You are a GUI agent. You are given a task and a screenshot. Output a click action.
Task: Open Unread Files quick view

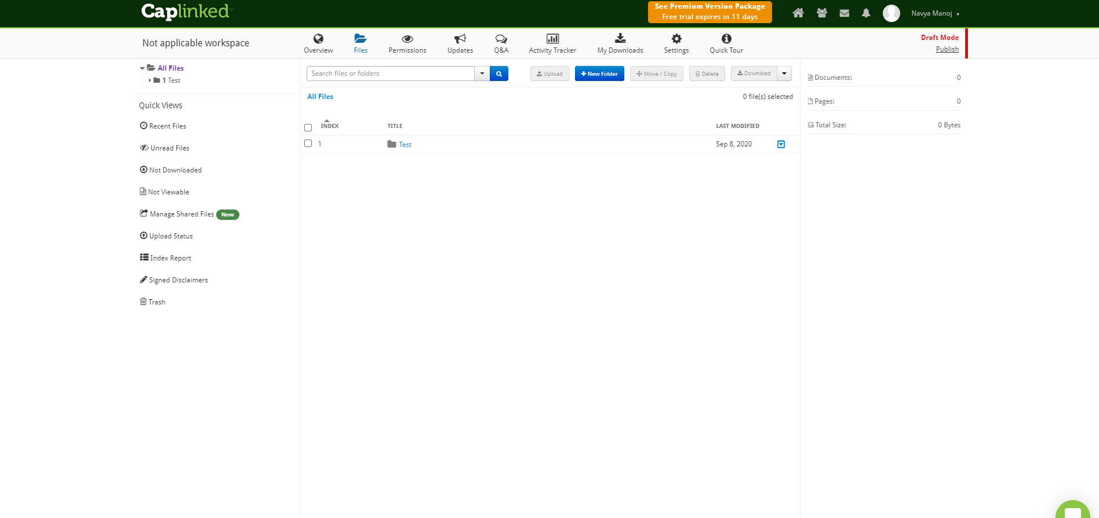[x=165, y=148]
